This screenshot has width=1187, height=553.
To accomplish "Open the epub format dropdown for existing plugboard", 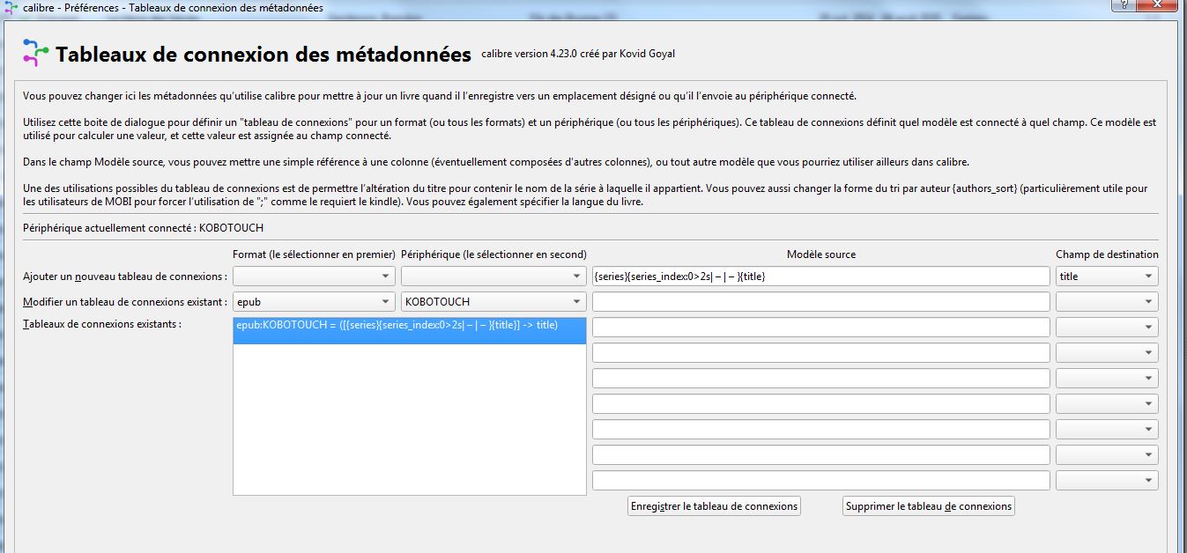I will pyautogui.click(x=314, y=302).
